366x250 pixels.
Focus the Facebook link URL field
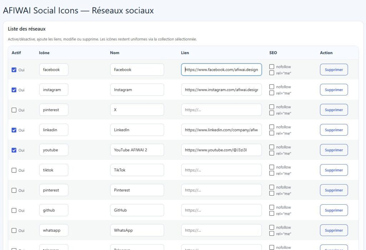point(221,70)
